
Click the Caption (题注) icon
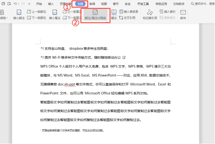click(114, 12)
